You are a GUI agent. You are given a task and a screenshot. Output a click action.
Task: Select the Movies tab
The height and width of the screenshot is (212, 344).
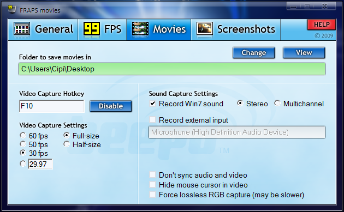click(x=159, y=29)
